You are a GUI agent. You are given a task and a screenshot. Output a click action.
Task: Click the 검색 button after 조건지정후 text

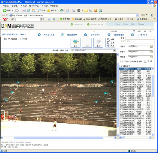(148, 61)
